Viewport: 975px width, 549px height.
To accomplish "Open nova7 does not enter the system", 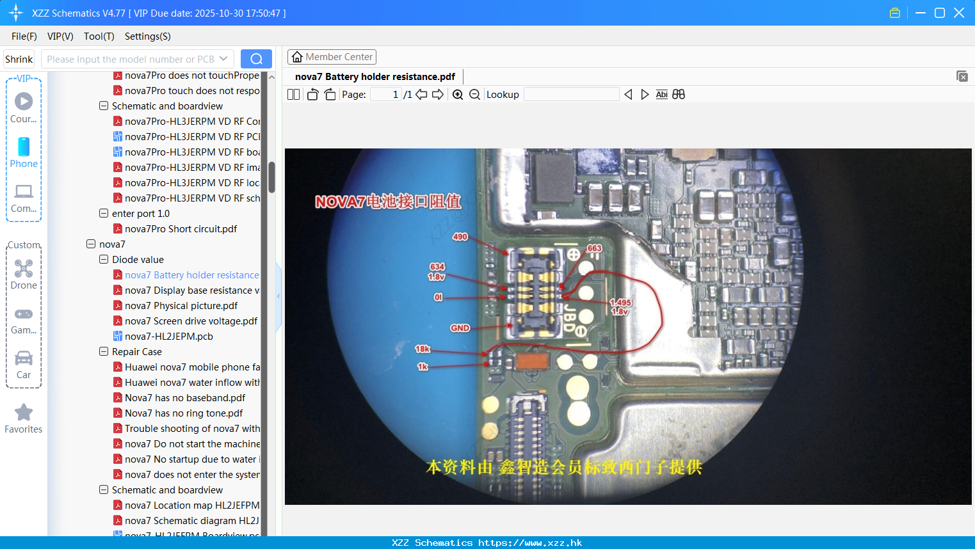I will click(192, 474).
